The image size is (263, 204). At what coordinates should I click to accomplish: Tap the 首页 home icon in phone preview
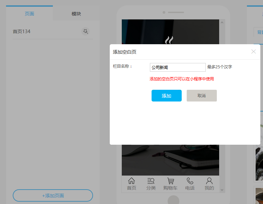pos(131,184)
